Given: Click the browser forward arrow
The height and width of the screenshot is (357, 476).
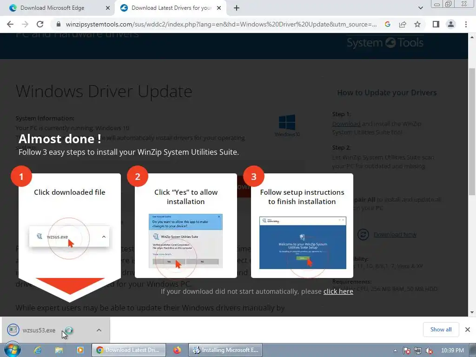Looking at the screenshot, I should [x=25, y=24].
